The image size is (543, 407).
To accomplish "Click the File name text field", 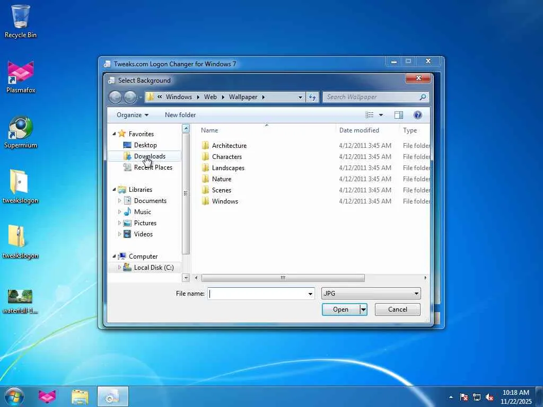I will tap(257, 294).
